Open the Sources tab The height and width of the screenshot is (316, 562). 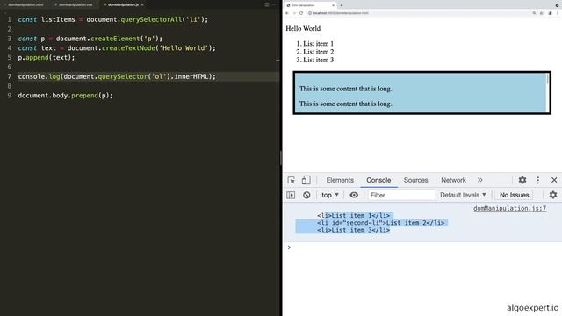[x=415, y=180]
